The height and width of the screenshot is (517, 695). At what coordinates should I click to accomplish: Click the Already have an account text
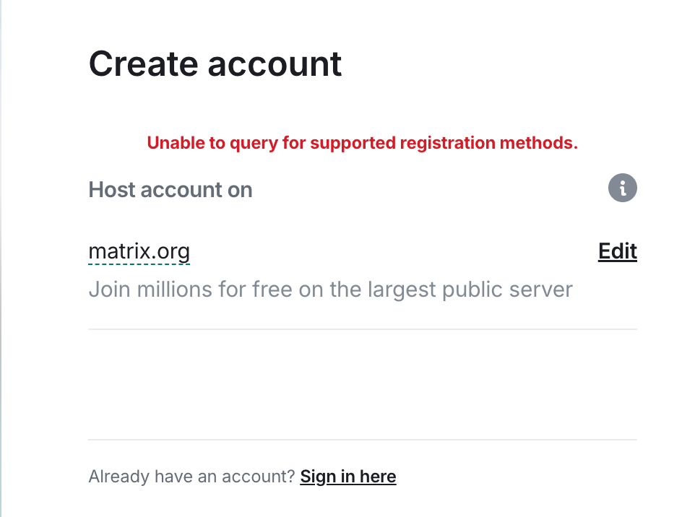pyautogui.click(x=191, y=477)
